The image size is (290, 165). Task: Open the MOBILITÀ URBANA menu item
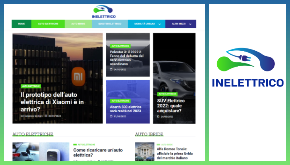coord(145,24)
